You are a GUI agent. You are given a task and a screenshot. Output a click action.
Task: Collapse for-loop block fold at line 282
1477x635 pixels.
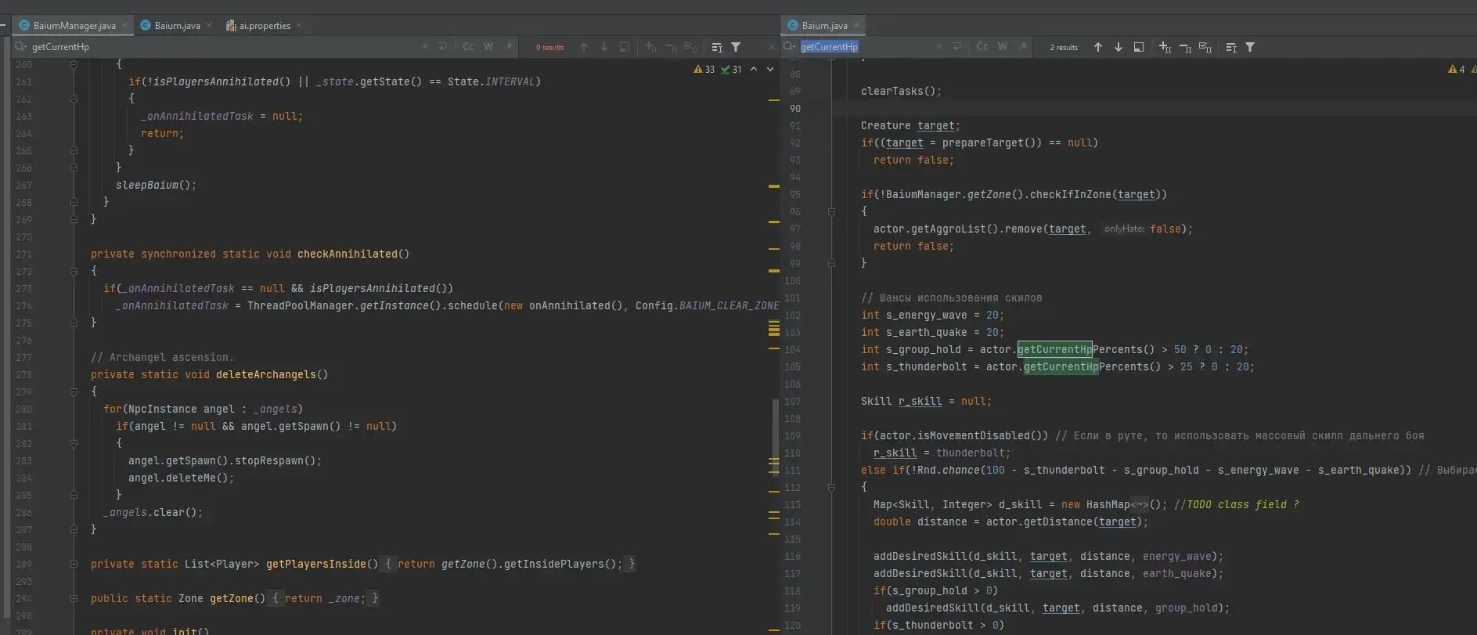pyautogui.click(x=74, y=443)
